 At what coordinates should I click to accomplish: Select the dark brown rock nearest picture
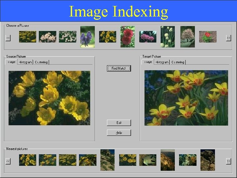click(208, 160)
